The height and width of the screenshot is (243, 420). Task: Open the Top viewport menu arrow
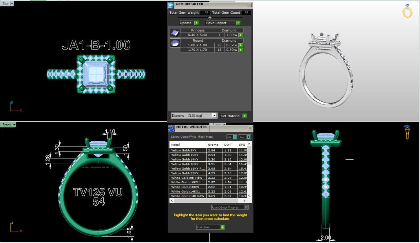[x=12, y=4]
